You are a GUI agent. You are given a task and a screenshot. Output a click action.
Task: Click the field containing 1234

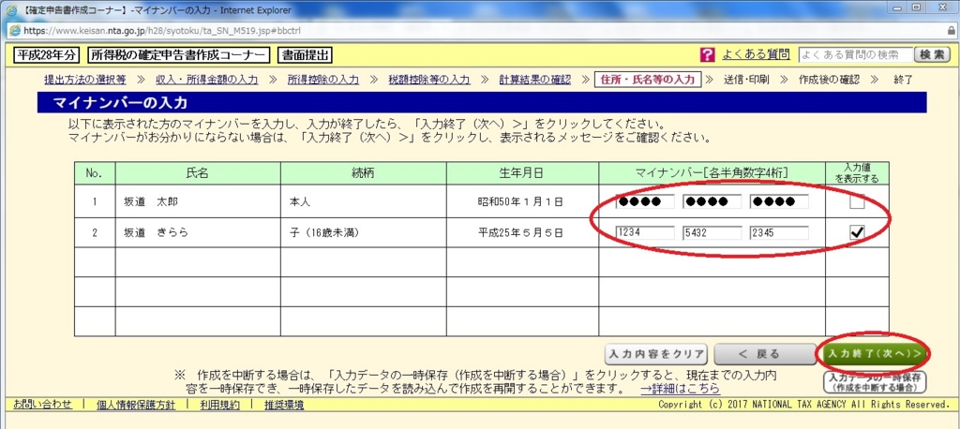point(645,232)
